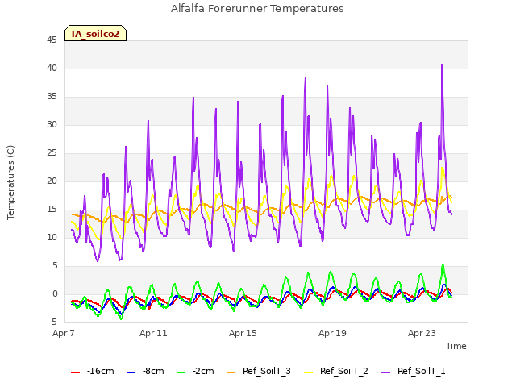The image size is (516, 387).
Task: Toggle Ref_SoilT_1 series in legend
Action: (x=414, y=371)
